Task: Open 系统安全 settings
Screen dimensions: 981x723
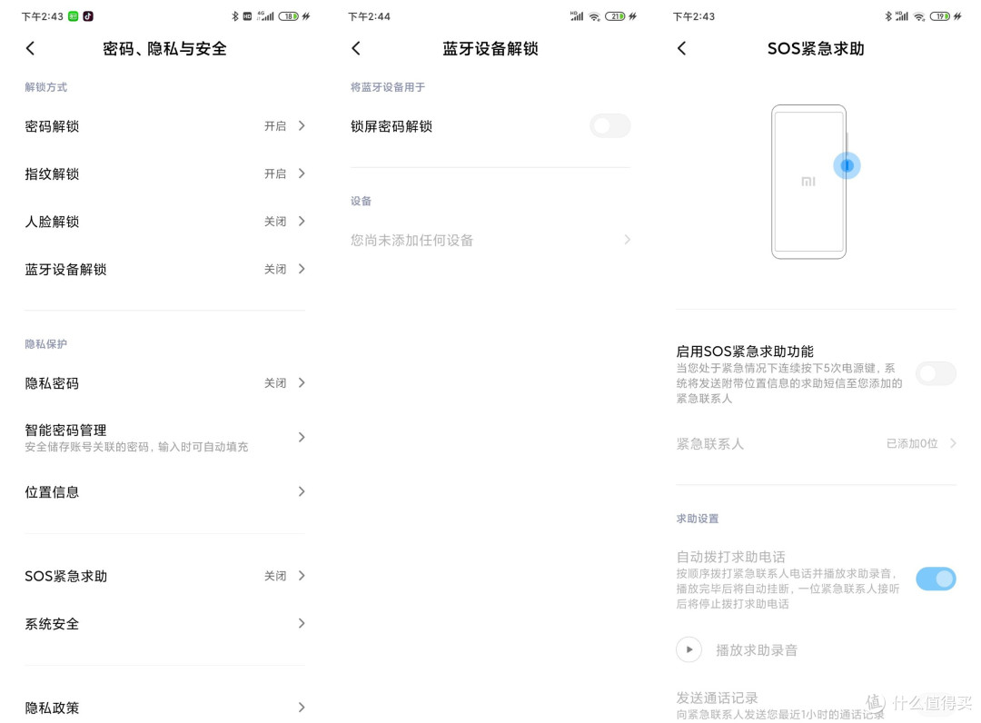Action: click(x=165, y=624)
